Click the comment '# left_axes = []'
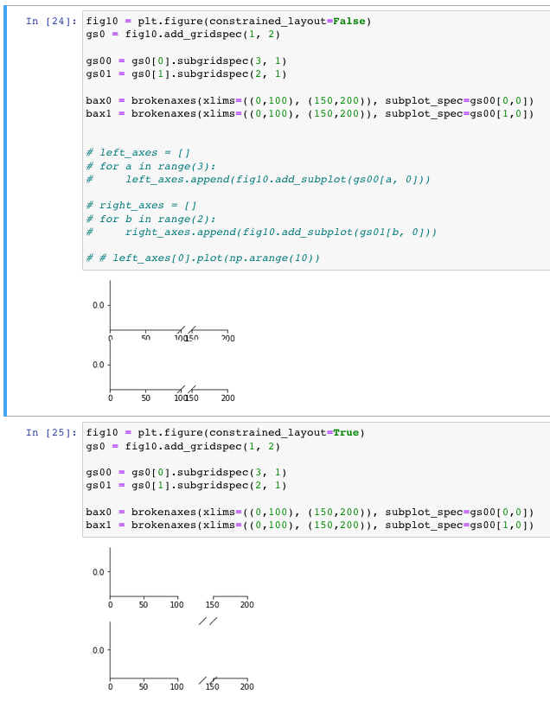 click(138, 153)
